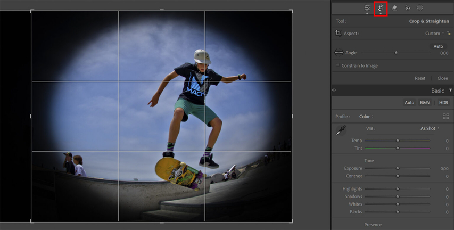This screenshot has width=454, height=230.
Task: Click the Shadows slider handle
Action: [398, 196]
